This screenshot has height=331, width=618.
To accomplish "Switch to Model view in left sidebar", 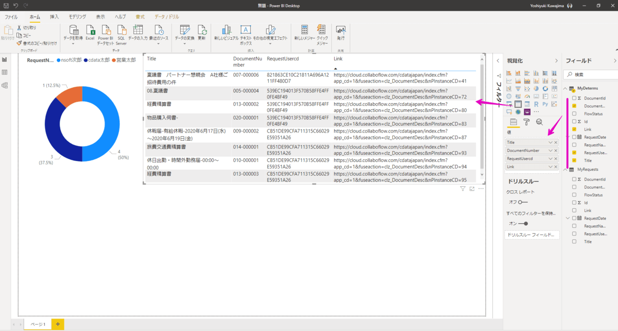I will click(5, 85).
